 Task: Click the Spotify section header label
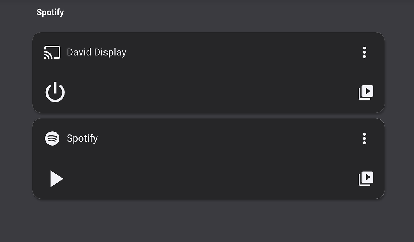tap(50, 12)
